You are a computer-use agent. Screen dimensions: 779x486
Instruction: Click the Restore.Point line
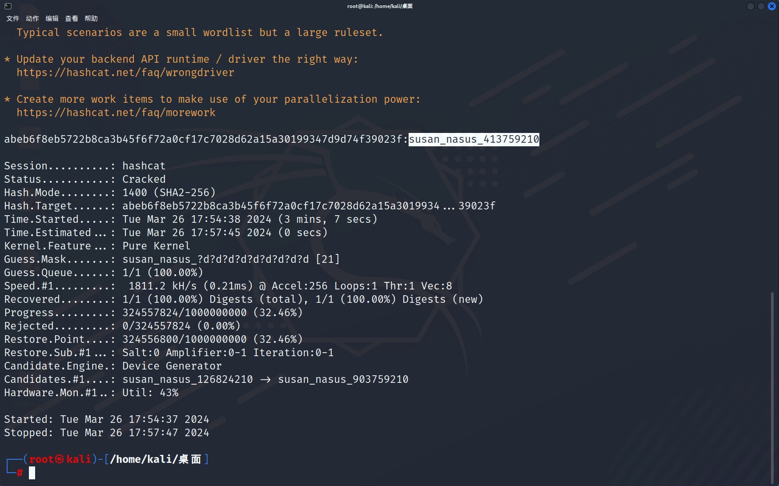(153, 339)
